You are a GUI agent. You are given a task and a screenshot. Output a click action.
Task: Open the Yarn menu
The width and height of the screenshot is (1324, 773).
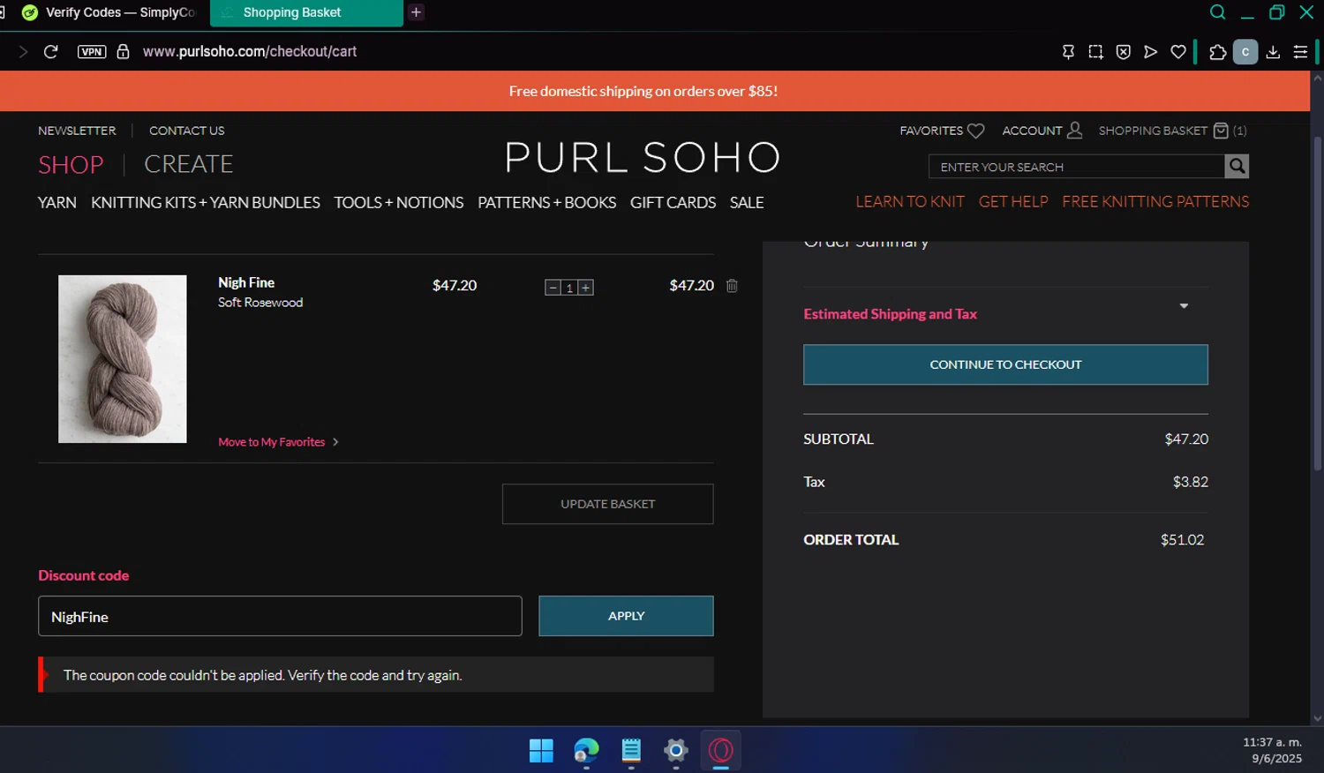click(57, 202)
